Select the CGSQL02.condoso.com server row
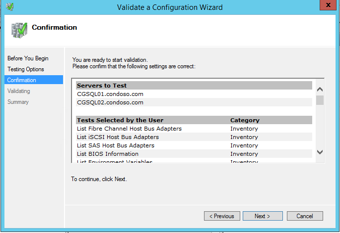Viewport: 340px width, 233px height. tap(194, 102)
